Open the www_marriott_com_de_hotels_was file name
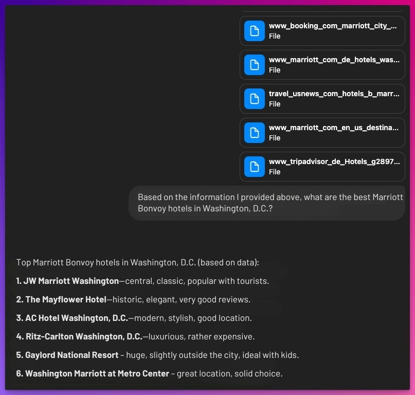 click(334, 60)
